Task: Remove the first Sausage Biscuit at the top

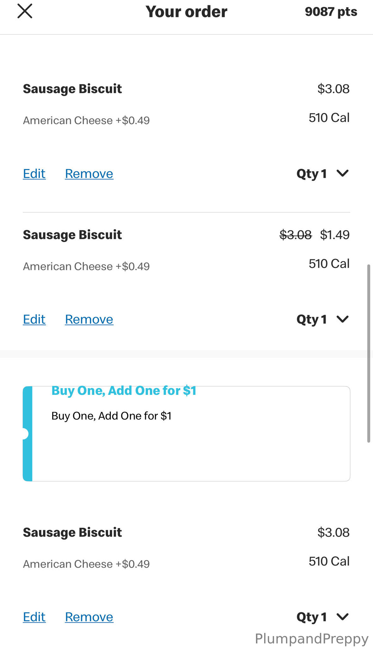Action: point(89,174)
